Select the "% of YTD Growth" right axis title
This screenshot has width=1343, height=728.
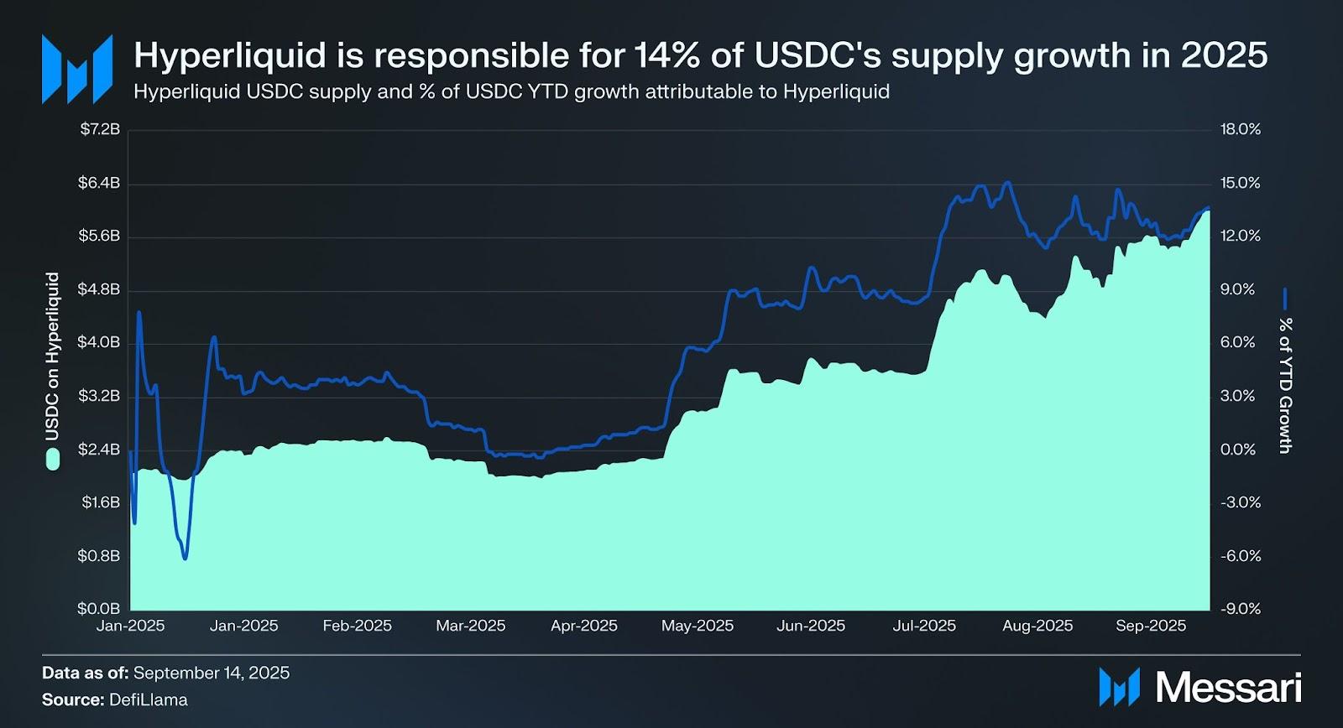(1284, 386)
